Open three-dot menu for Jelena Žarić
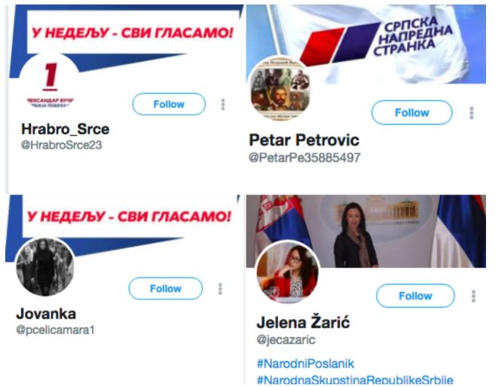Screen dimensions: 498x387 tap(473, 296)
